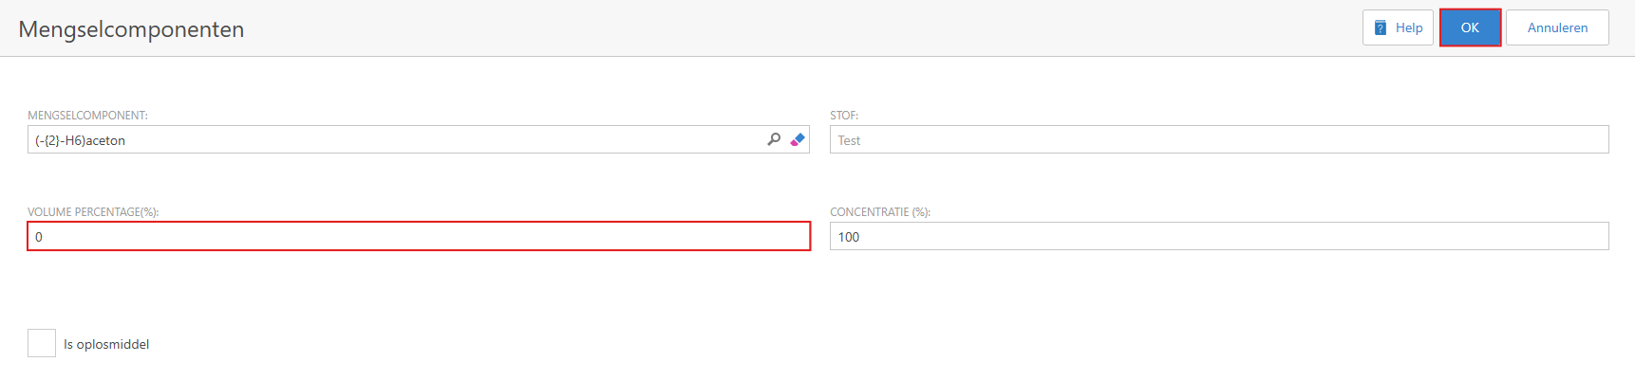The image size is (1635, 380).
Task: Click the STOF field label
Action: [x=844, y=116]
